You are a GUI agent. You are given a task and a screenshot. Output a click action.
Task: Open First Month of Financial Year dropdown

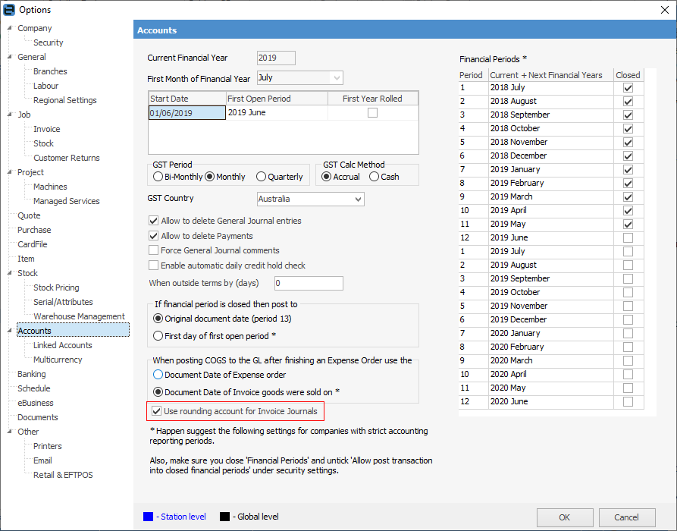[x=337, y=78]
